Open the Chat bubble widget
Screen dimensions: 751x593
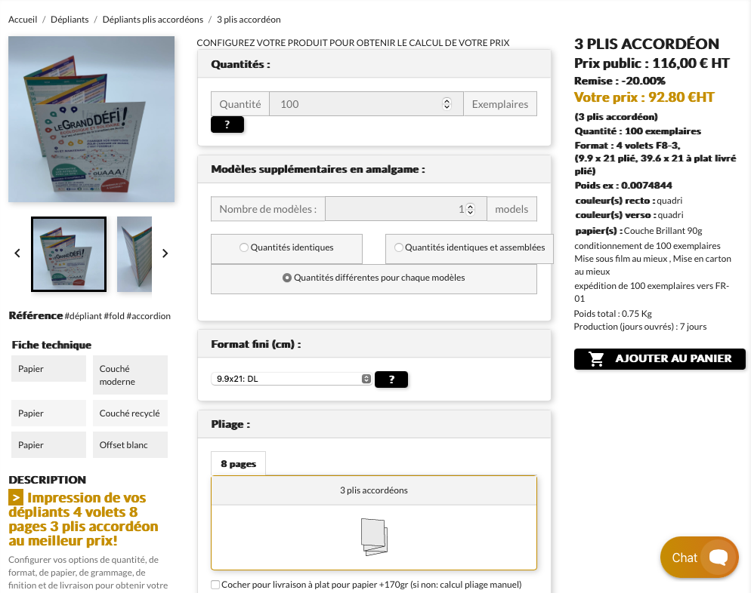pyautogui.click(x=700, y=557)
